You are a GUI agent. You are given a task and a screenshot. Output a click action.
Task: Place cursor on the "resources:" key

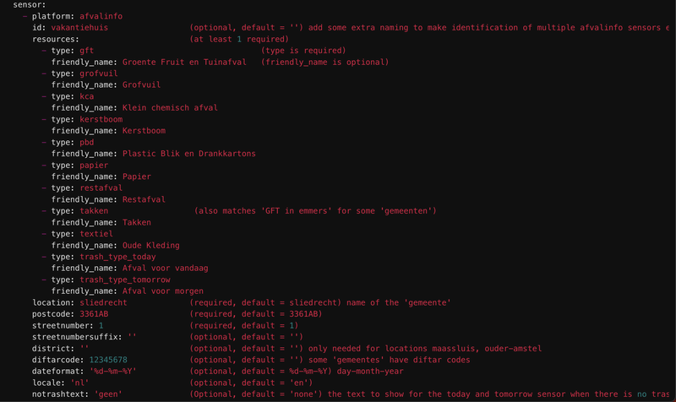[x=56, y=39]
